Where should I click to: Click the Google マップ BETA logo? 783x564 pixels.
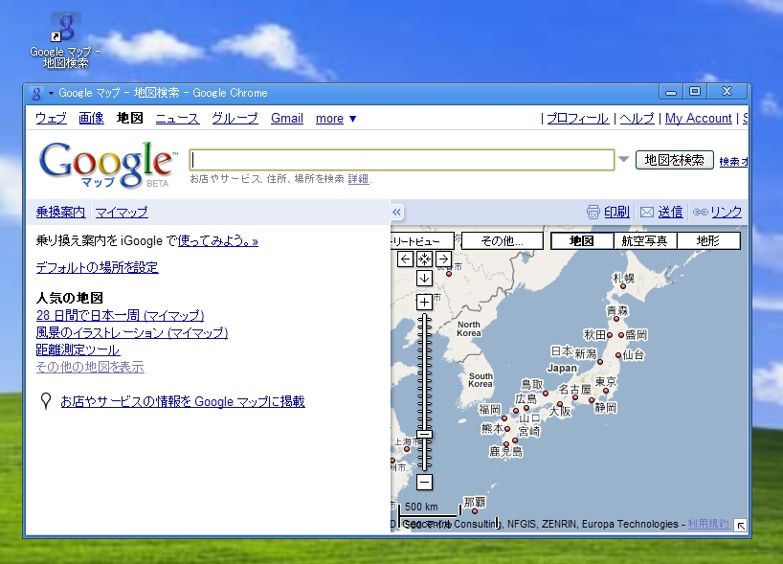coord(108,165)
